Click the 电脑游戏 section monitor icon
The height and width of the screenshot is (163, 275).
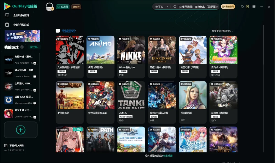[x=58, y=31]
